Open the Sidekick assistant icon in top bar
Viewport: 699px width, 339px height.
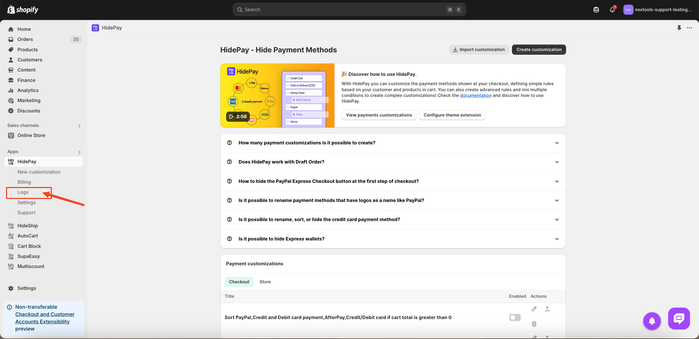pyautogui.click(x=596, y=10)
